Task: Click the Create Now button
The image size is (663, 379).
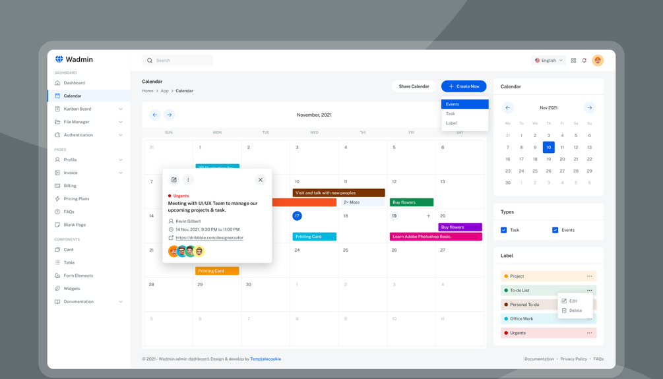Action: pyautogui.click(x=464, y=86)
